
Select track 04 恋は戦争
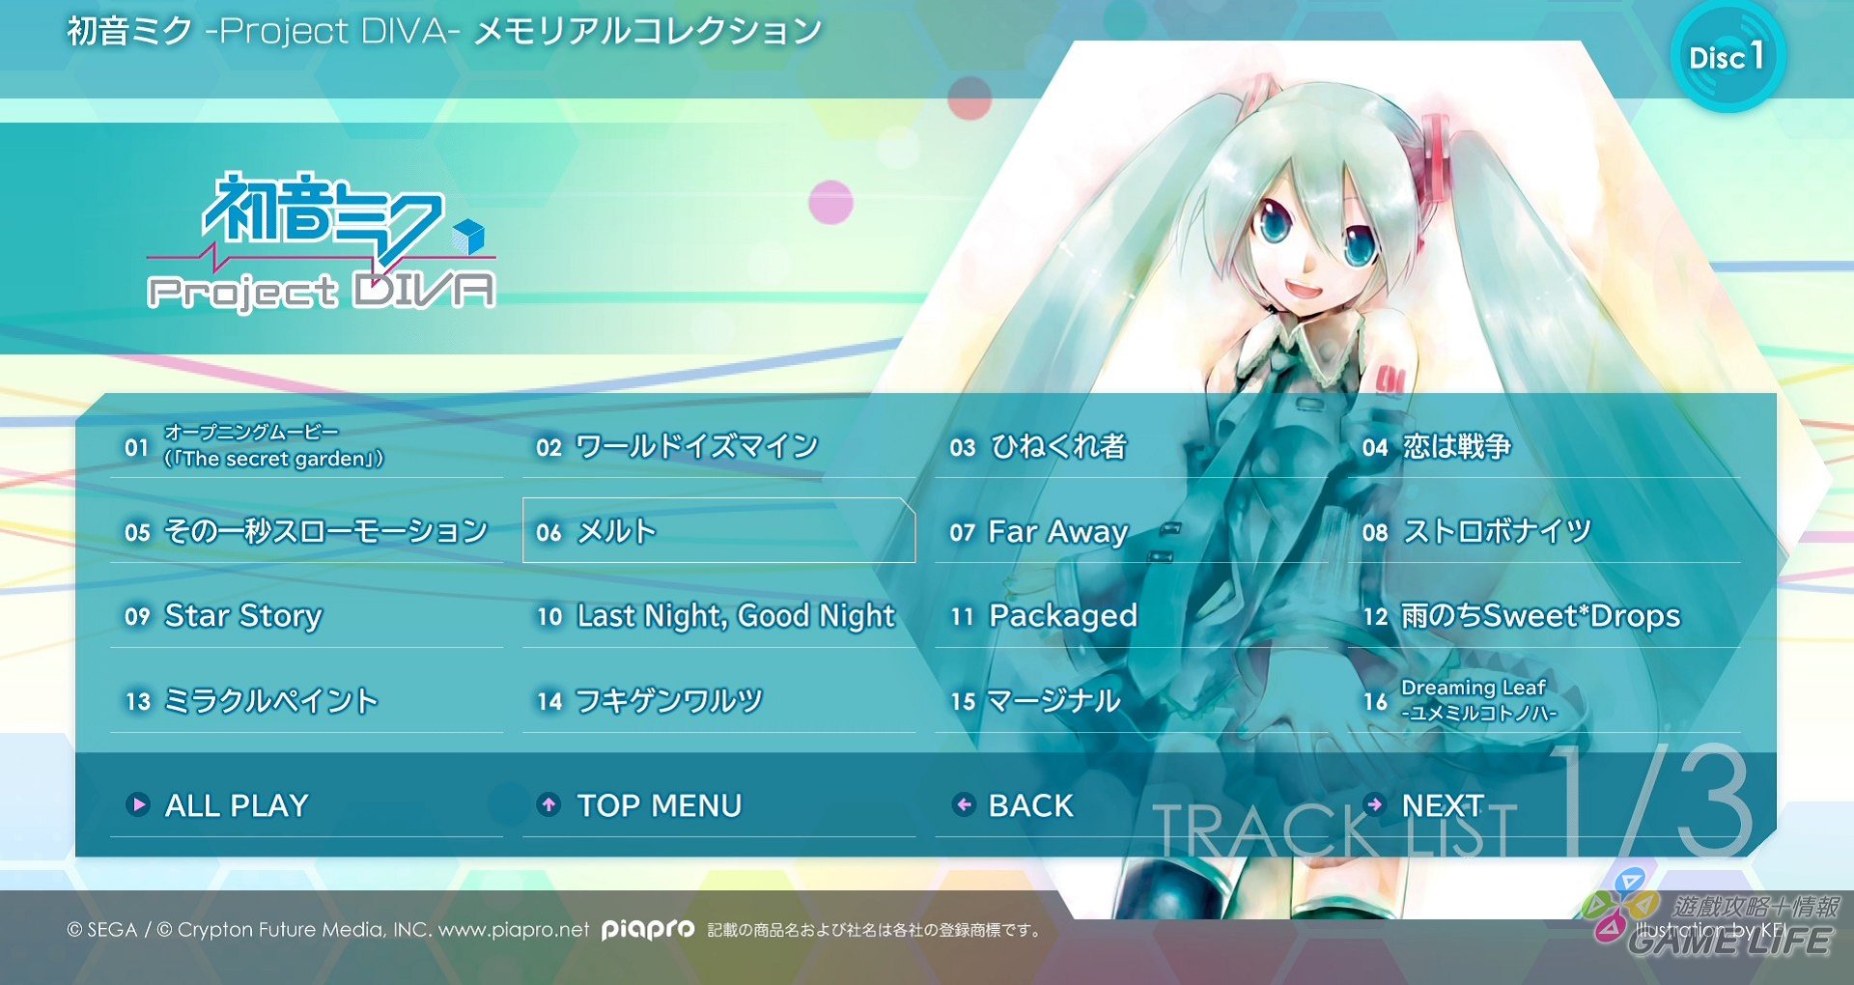coord(1544,446)
